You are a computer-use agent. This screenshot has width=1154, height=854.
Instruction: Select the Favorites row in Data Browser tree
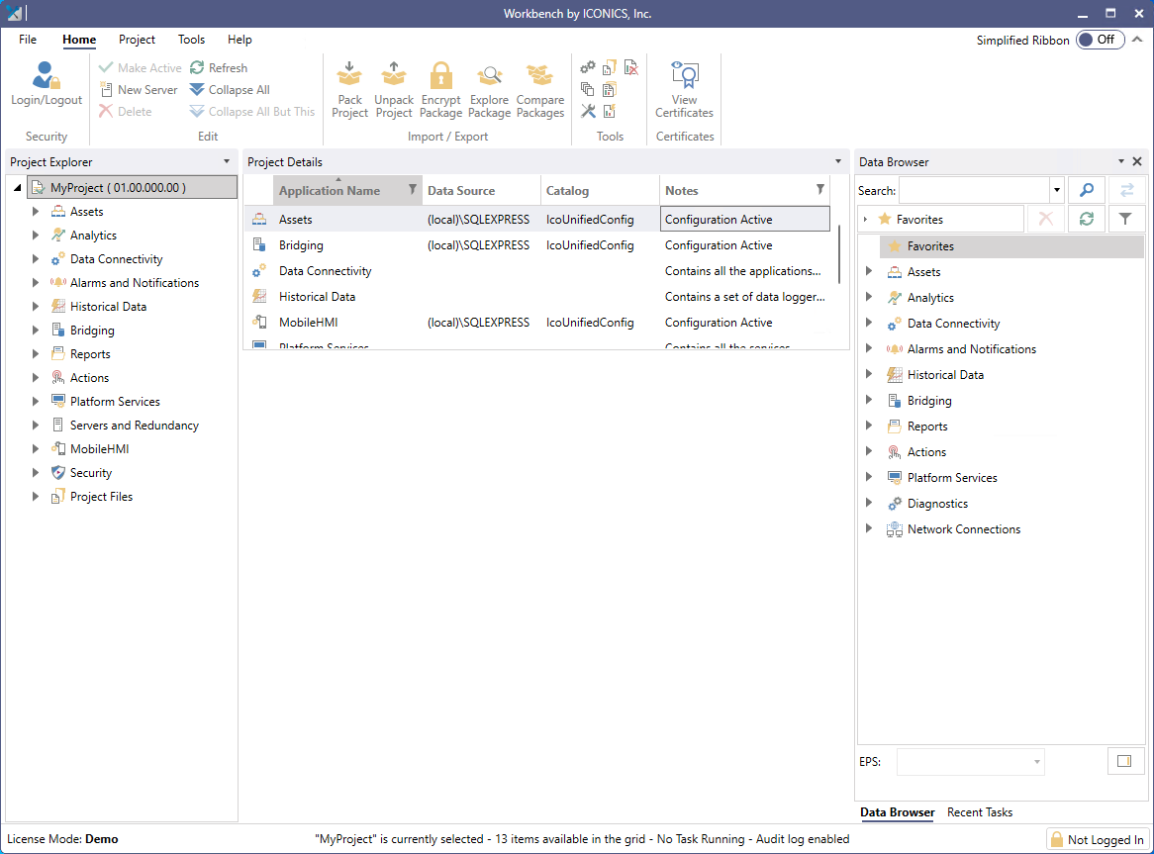[1011, 246]
